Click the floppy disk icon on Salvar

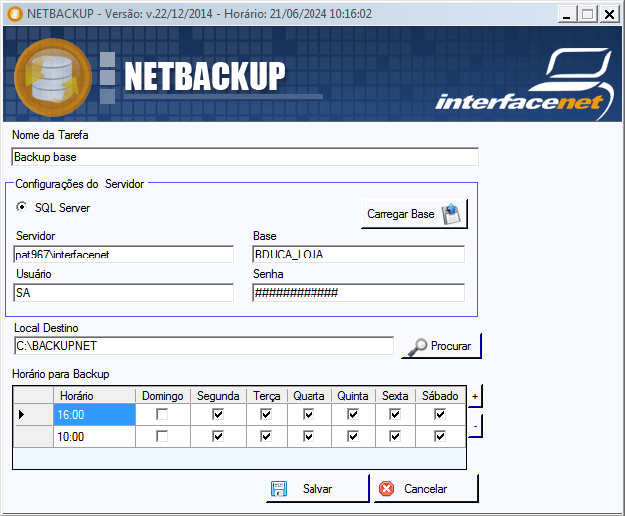point(279,488)
